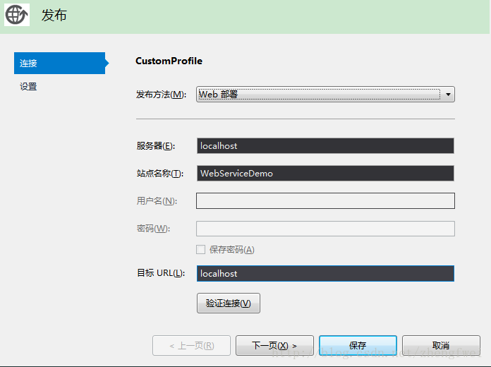This screenshot has height=367, width=491.
Task: Click the 密码 input field
Action: tap(325, 229)
